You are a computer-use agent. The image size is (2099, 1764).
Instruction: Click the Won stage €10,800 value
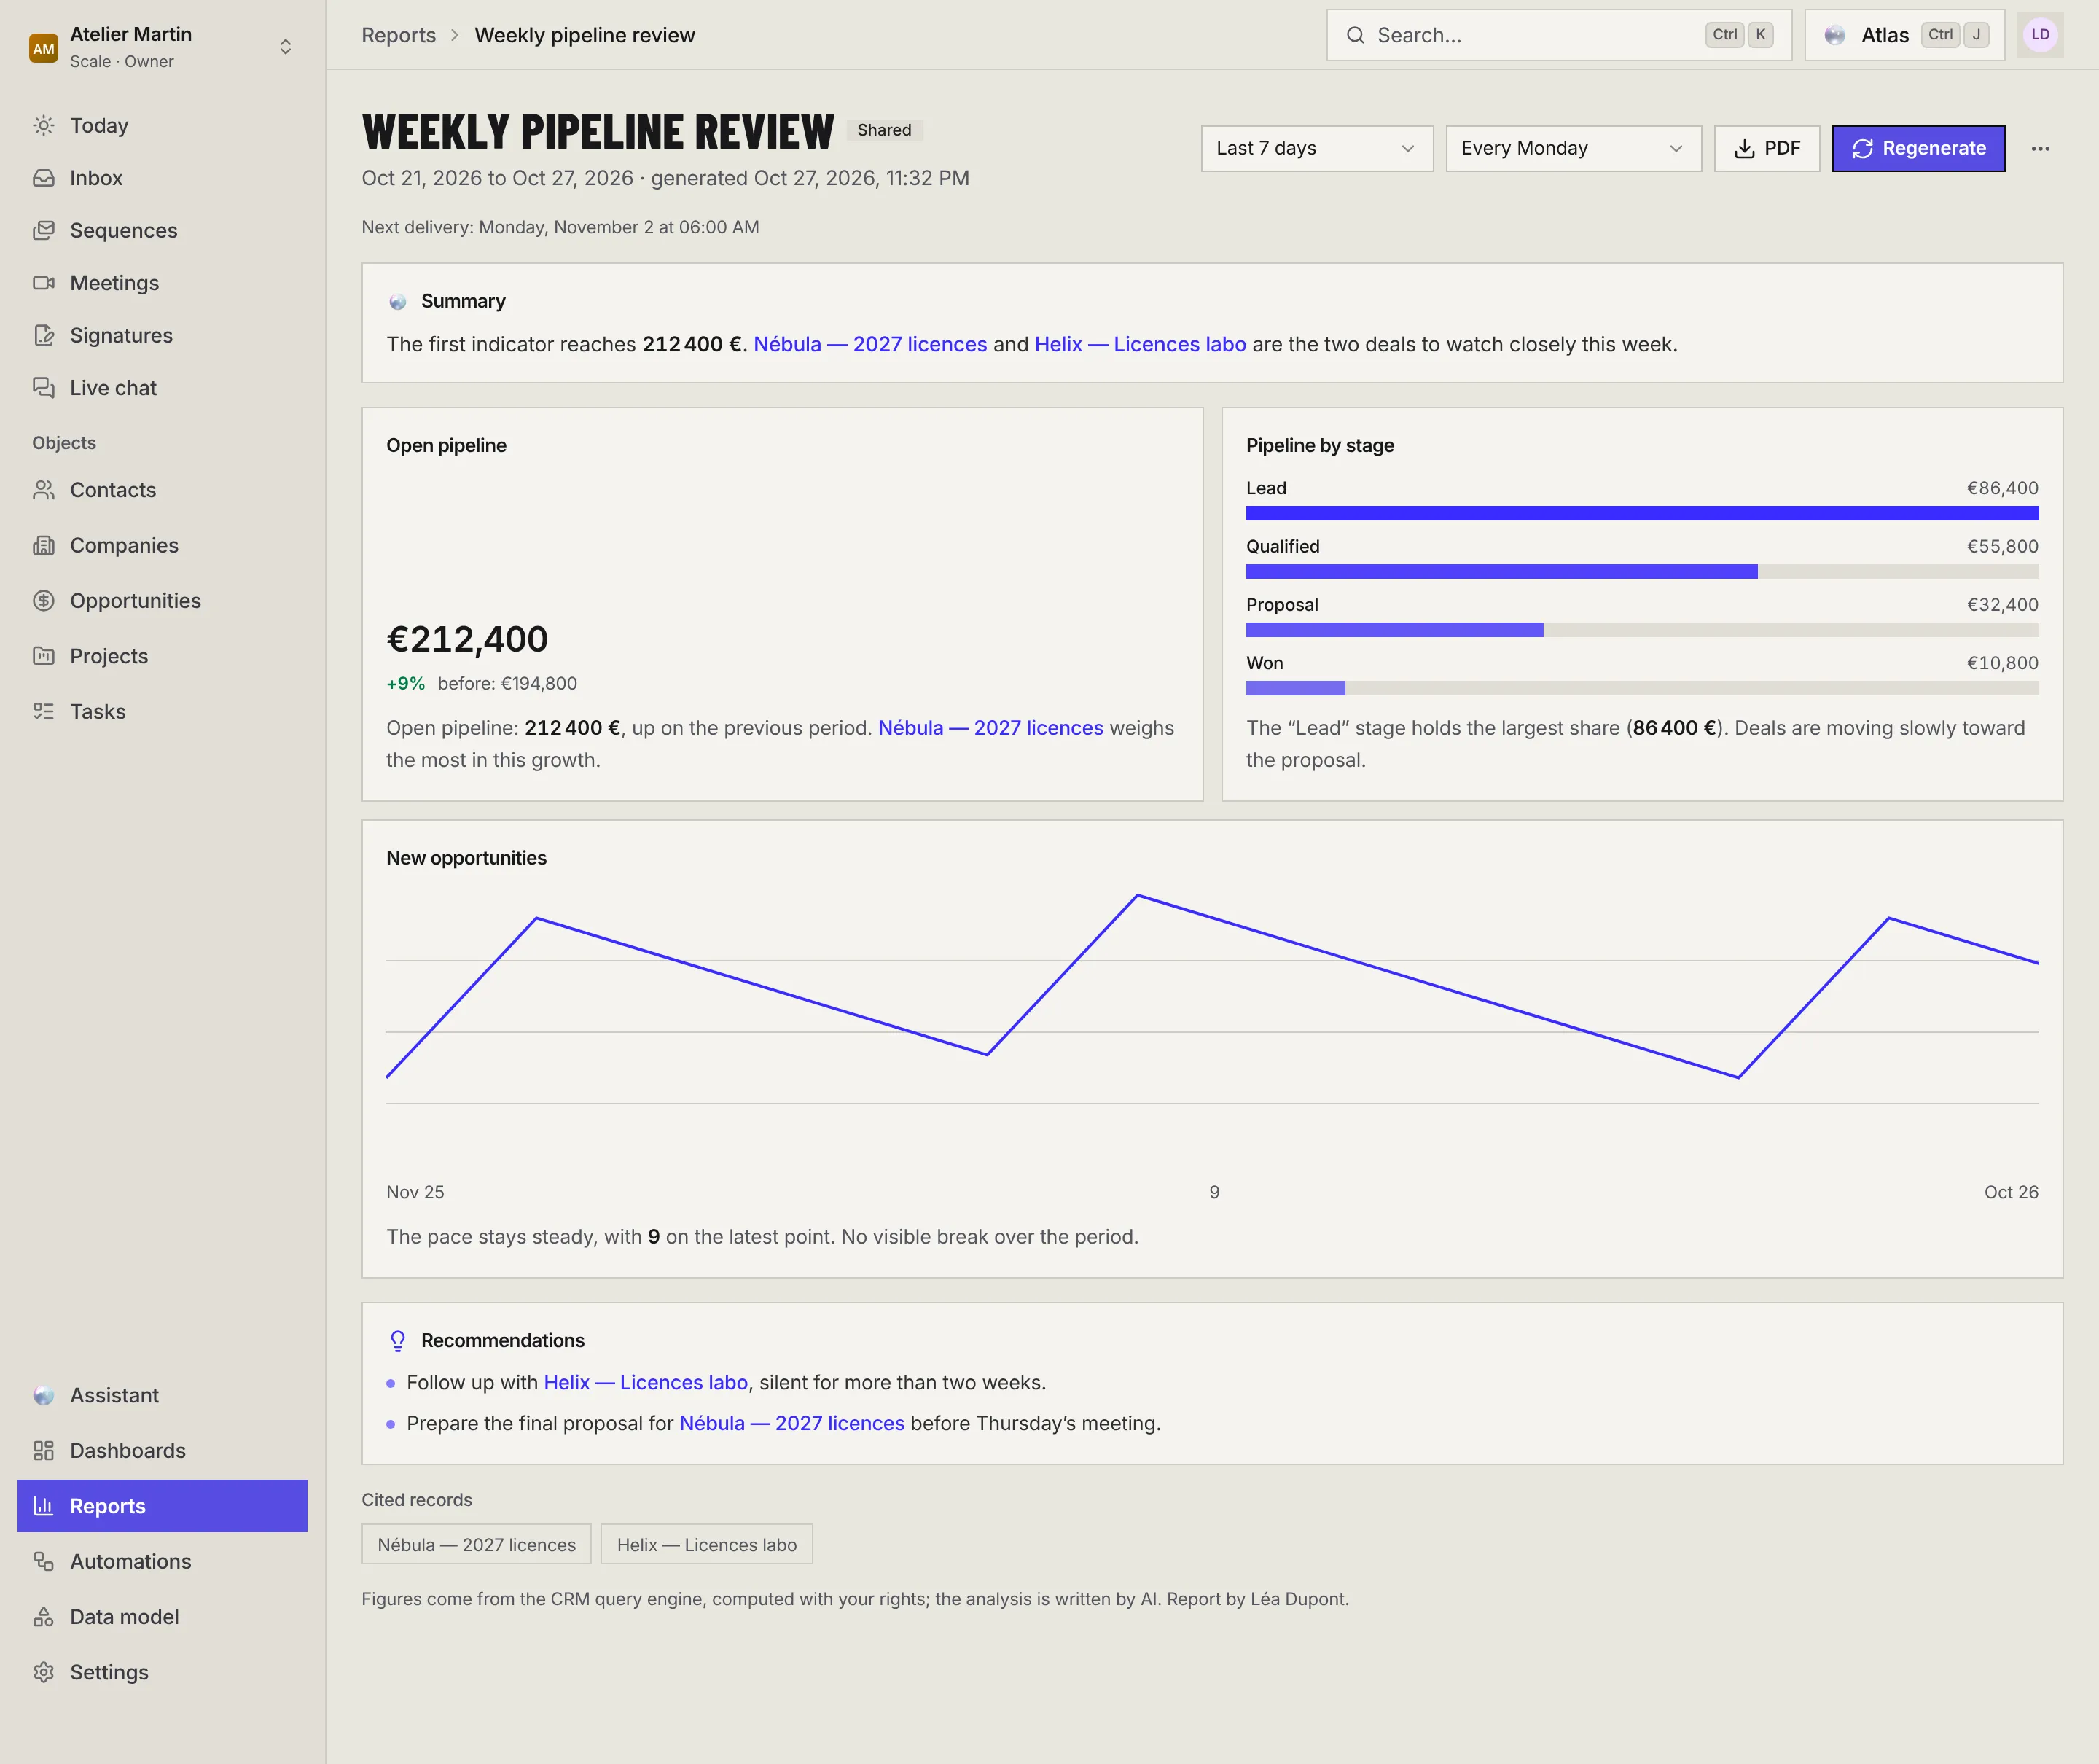point(2002,663)
